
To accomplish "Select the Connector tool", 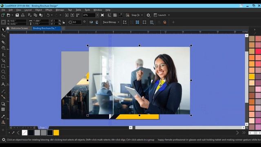I will [x=3, y=97].
